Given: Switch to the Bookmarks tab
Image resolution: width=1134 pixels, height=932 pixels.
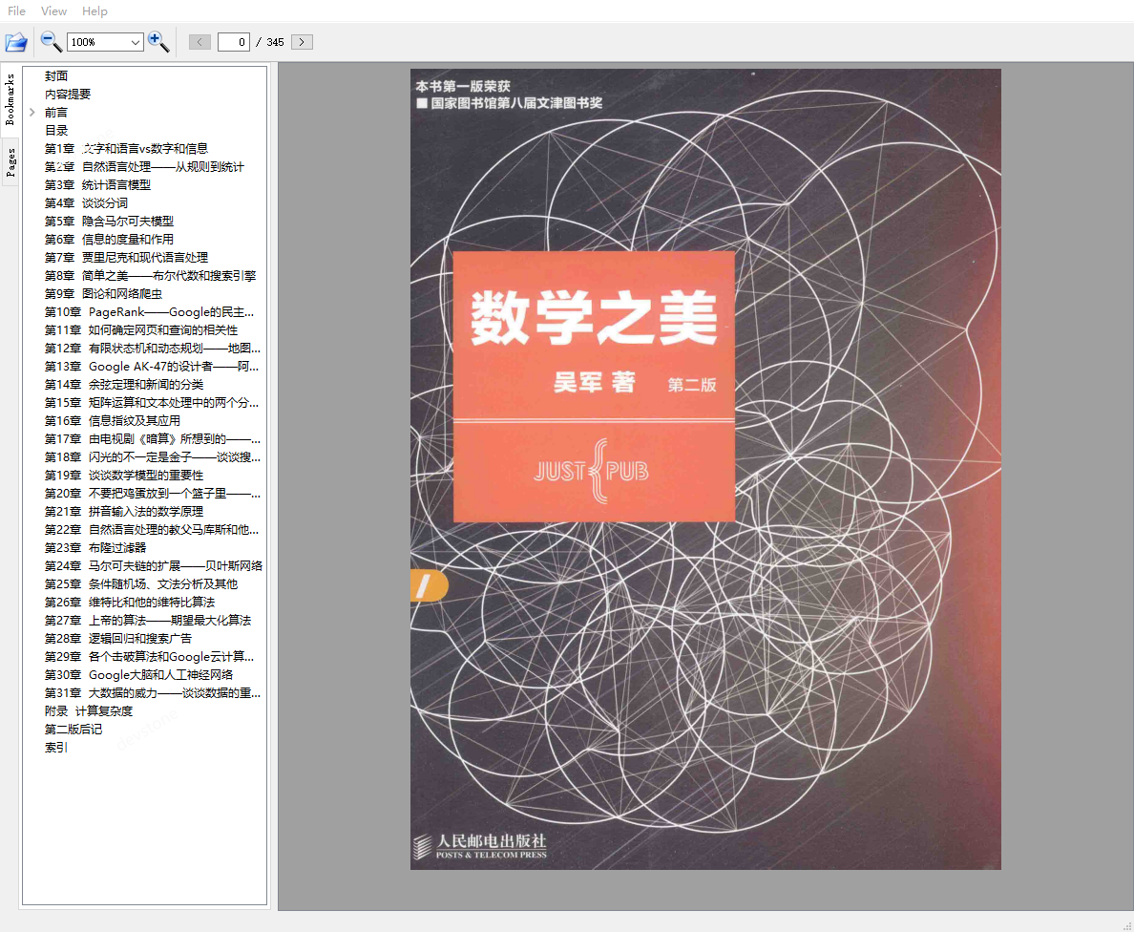Looking at the screenshot, I should pyautogui.click(x=11, y=99).
